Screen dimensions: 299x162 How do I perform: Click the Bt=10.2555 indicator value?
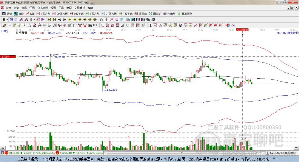[x=106, y=33]
